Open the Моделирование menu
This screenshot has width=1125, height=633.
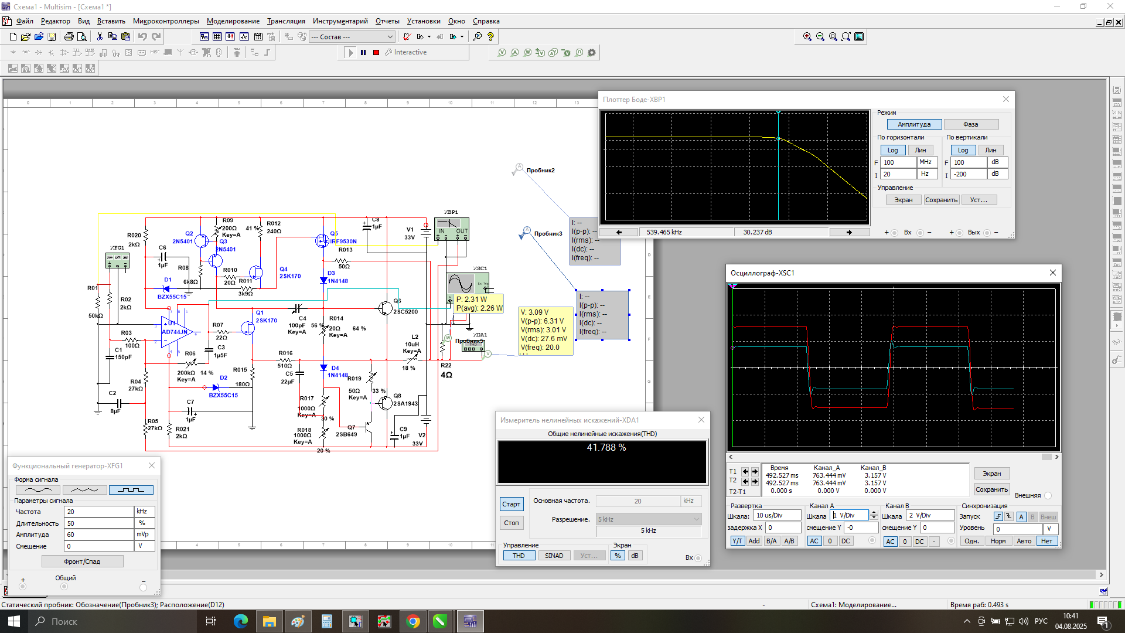[233, 21]
